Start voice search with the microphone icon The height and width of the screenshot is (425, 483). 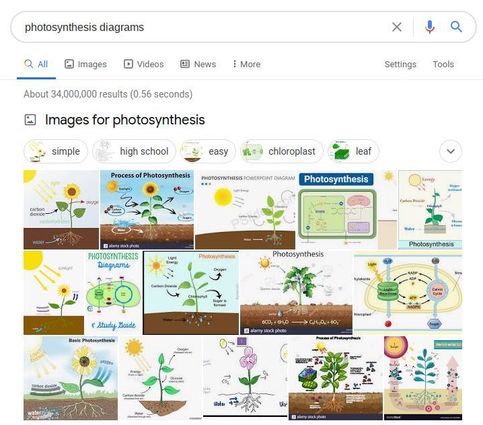click(x=430, y=27)
